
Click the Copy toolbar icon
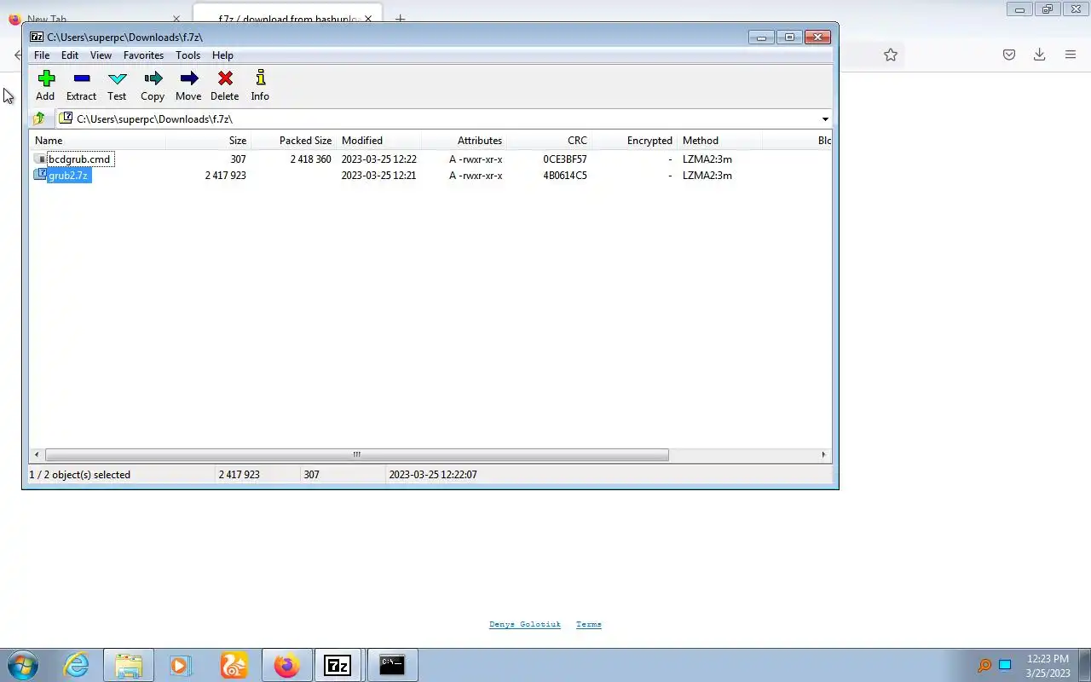point(153,78)
